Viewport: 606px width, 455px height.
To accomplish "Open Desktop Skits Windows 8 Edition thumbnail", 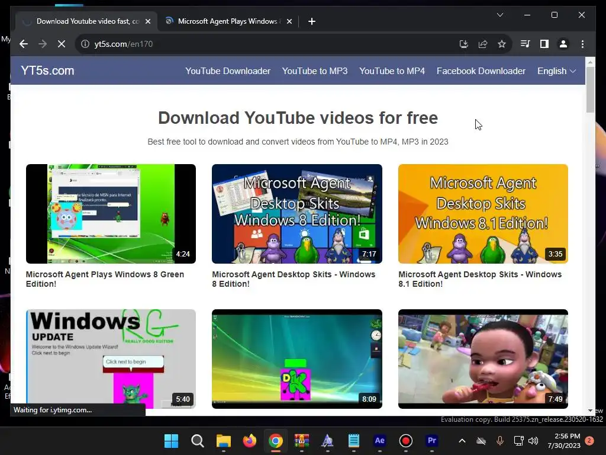I will pyautogui.click(x=297, y=213).
